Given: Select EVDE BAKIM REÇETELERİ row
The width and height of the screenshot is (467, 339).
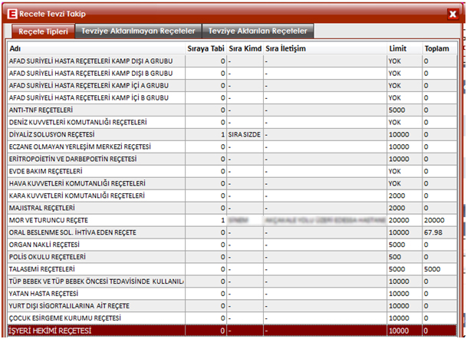Looking at the screenshot, I should tap(232, 171).
